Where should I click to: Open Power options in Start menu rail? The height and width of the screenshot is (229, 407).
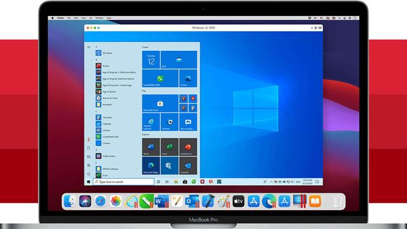click(89, 174)
